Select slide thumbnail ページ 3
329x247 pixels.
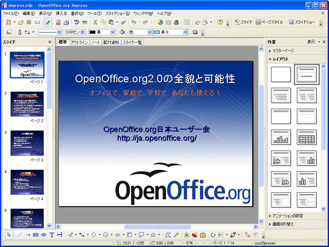[x=27, y=143]
